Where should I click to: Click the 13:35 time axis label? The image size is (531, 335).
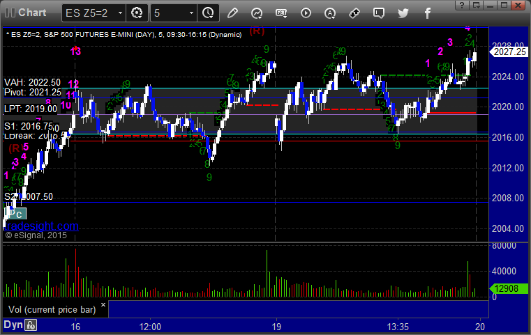coord(398,327)
